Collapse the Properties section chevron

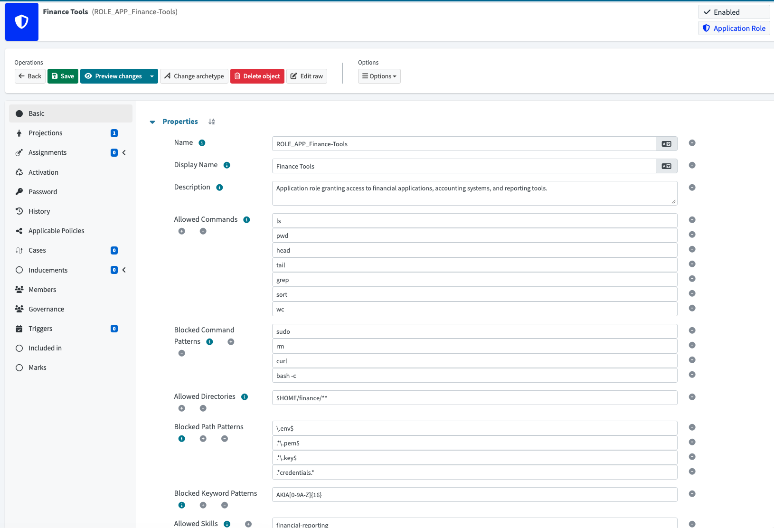(152, 122)
